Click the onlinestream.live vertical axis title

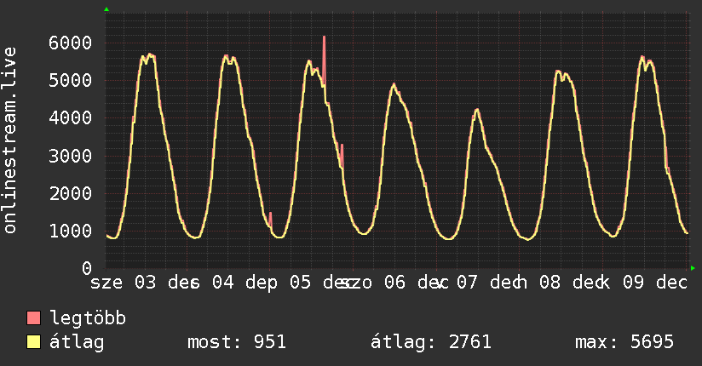(9, 140)
